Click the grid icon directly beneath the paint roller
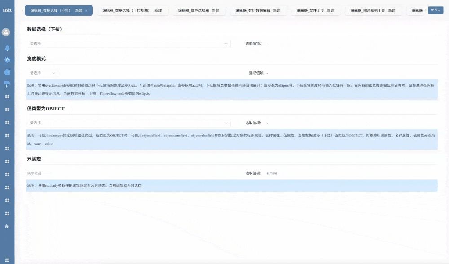The height and width of the screenshot is (264, 449). pos(8,97)
